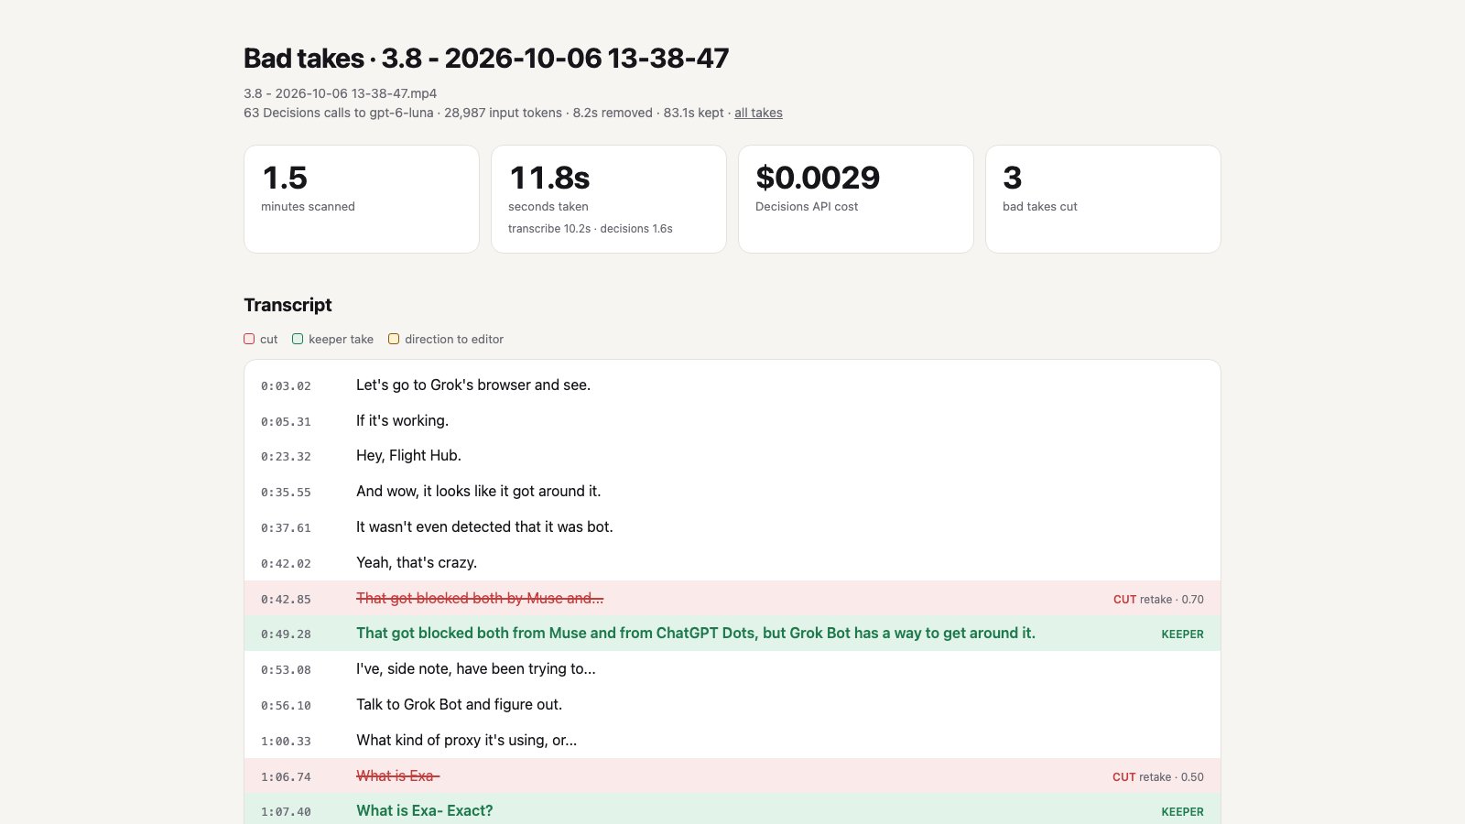The width and height of the screenshot is (1465, 824).
Task: Click the filename '3.8 - 2026-10-06 13-38-47.mp4'
Action: click(x=340, y=93)
